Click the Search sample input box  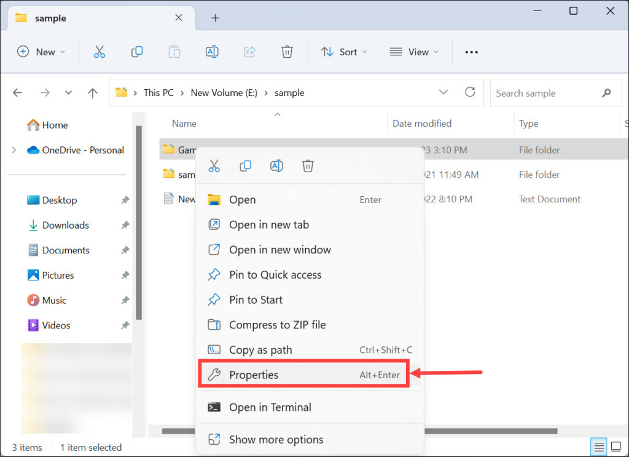(x=544, y=93)
